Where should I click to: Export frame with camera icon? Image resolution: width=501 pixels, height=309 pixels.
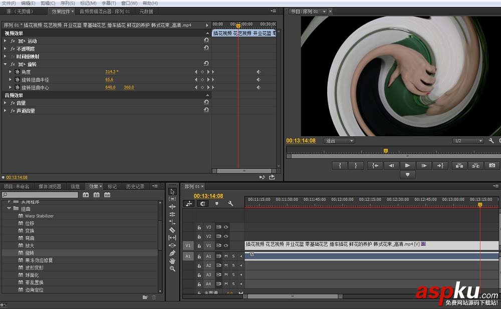[x=492, y=166]
